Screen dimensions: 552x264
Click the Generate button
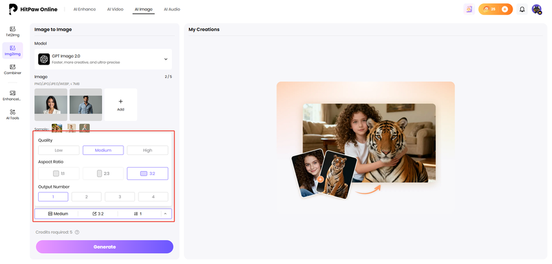click(x=105, y=247)
